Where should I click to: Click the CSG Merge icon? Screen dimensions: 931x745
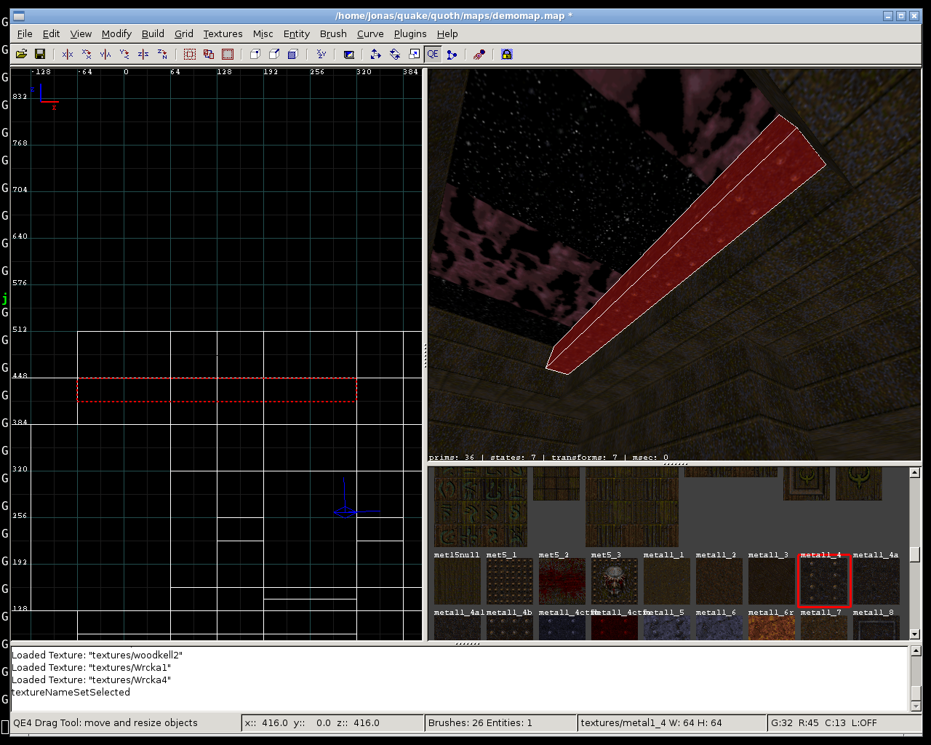(x=293, y=54)
